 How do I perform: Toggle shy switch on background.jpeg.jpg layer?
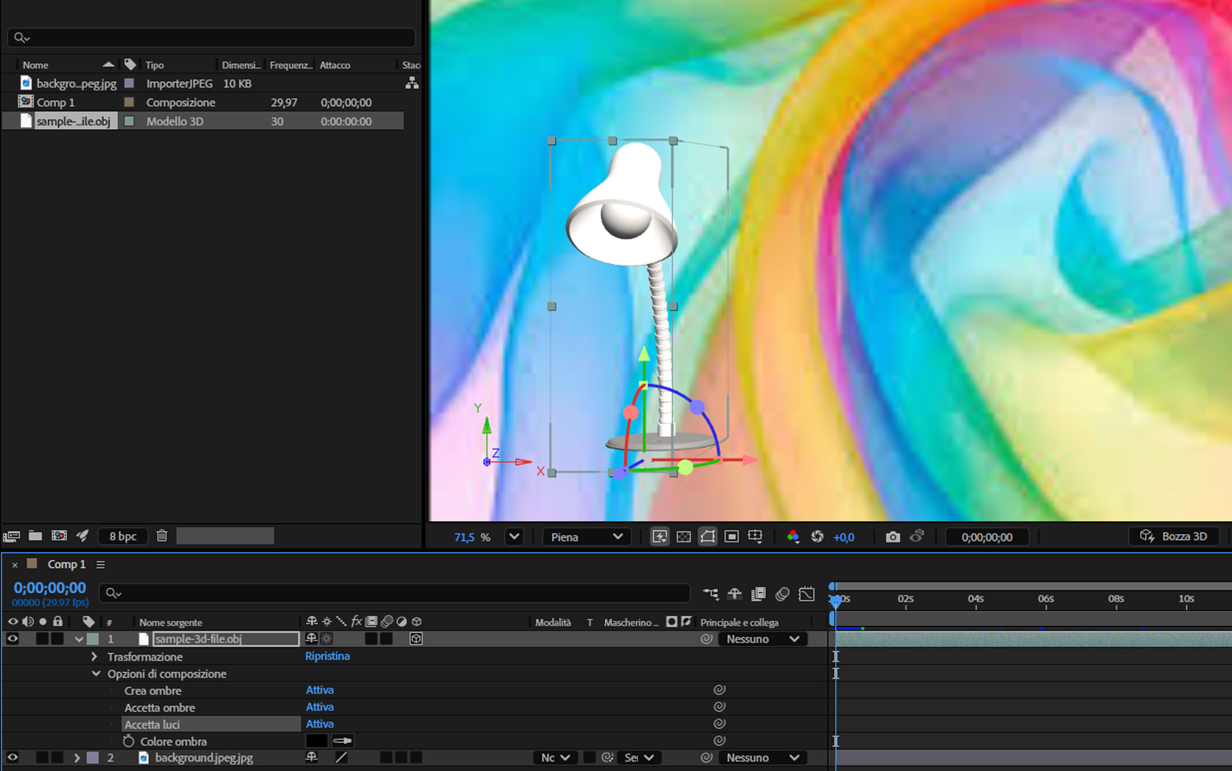tap(311, 757)
